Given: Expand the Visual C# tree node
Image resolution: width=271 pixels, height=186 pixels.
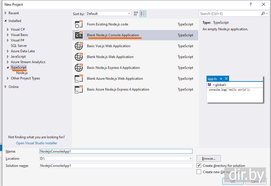Looking at the screenshot, I should 8,29.
